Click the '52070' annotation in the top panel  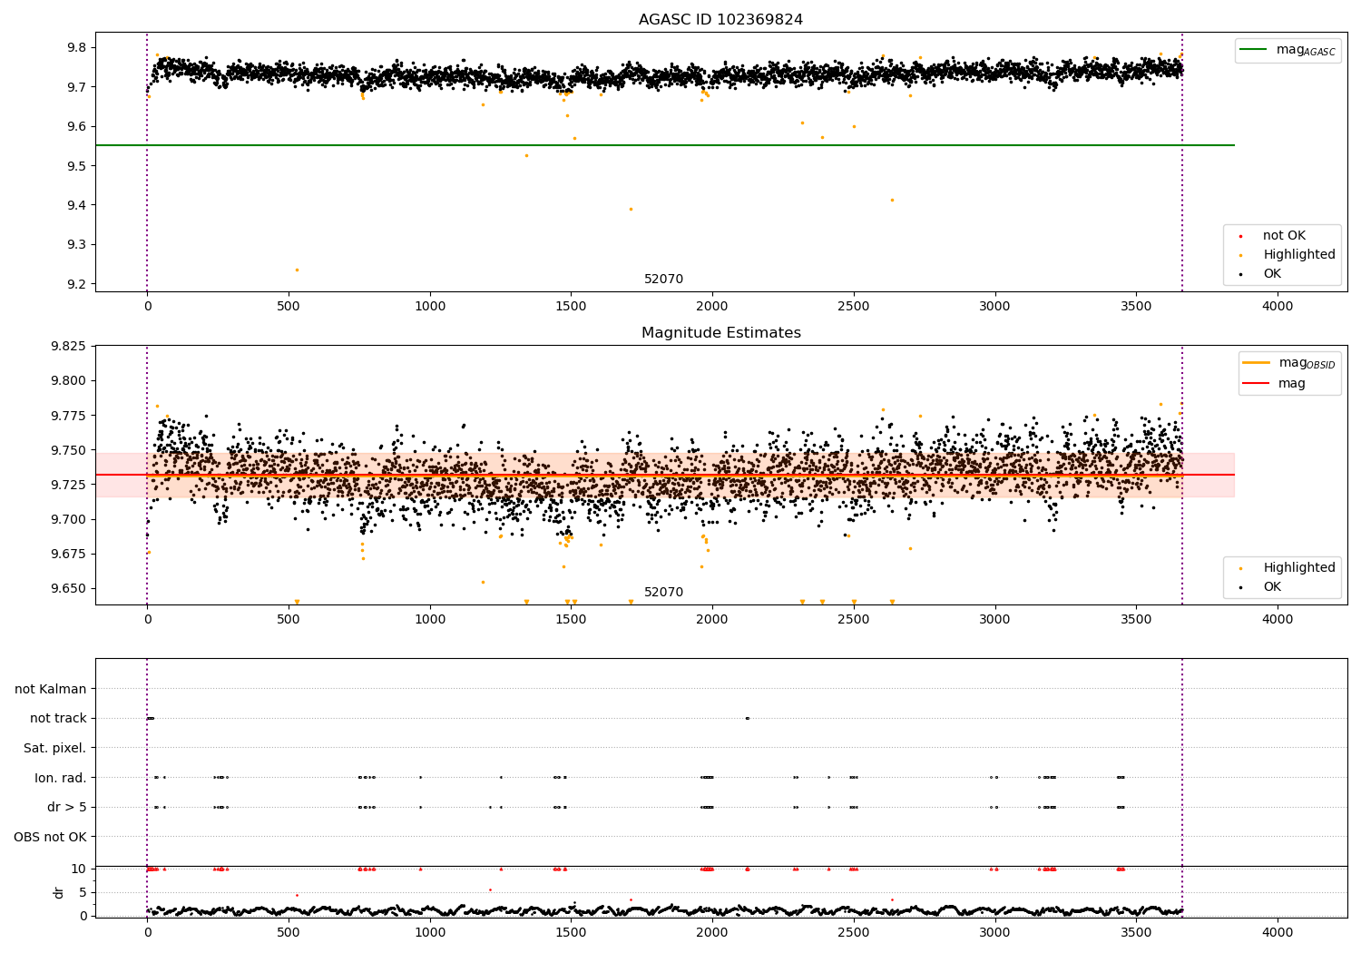pyautogui.click(x=663, y=280)
